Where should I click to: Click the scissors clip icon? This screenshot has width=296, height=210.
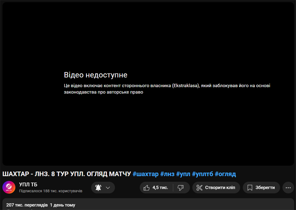coord(199,188)
